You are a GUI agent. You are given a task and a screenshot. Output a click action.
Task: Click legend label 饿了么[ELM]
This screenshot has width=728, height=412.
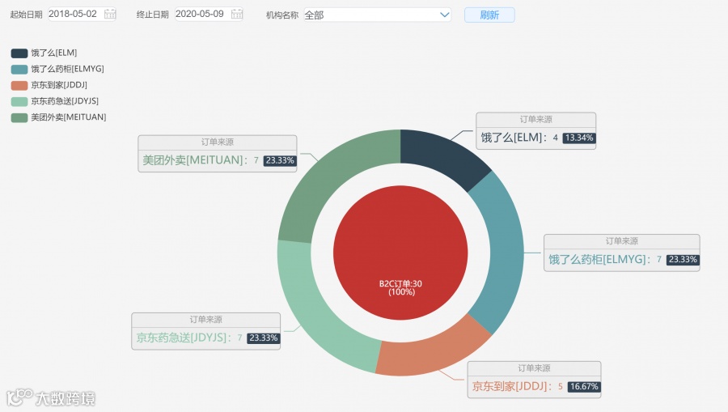[54, 53]
